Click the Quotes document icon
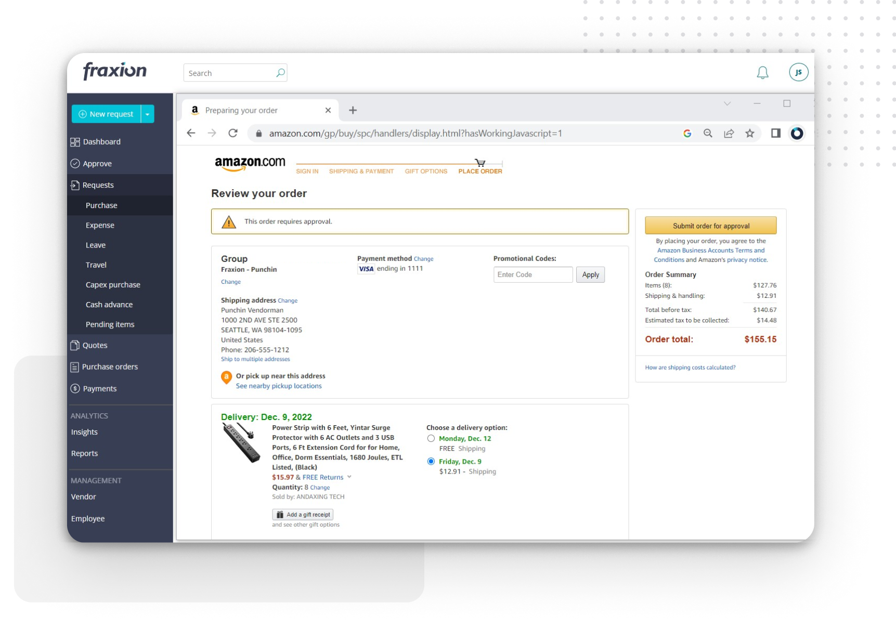This screenshot has width=896, height=629. (x=75, y=345)
